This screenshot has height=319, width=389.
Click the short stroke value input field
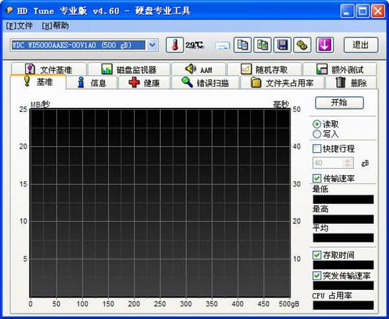(x=328, y=163)
